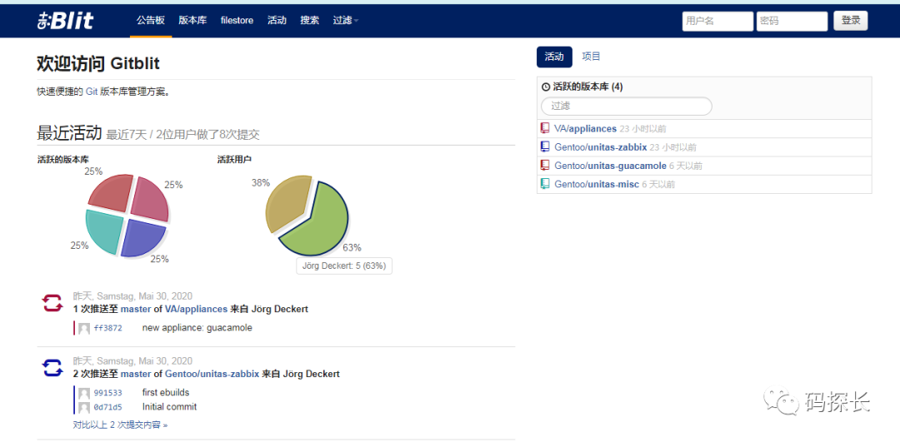Open the 过滤 dropdown in navigation bar

click(346, 20)
